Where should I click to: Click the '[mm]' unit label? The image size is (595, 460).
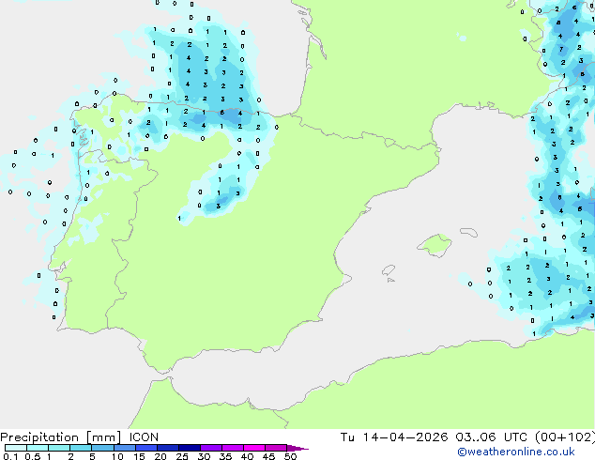click(104, 437)
